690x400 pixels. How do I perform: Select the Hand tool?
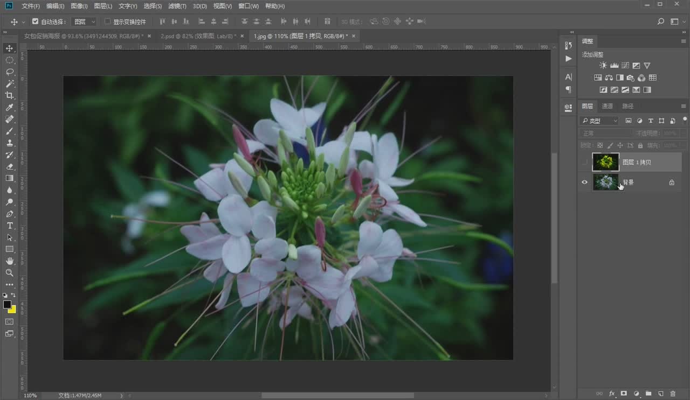click(x=10, y=261)
